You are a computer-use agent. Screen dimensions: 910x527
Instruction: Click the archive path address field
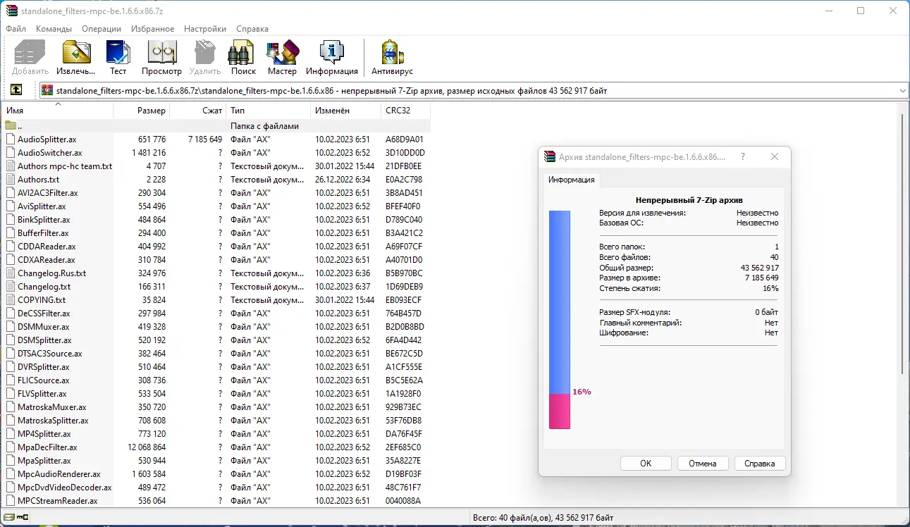tap(473, 90)
